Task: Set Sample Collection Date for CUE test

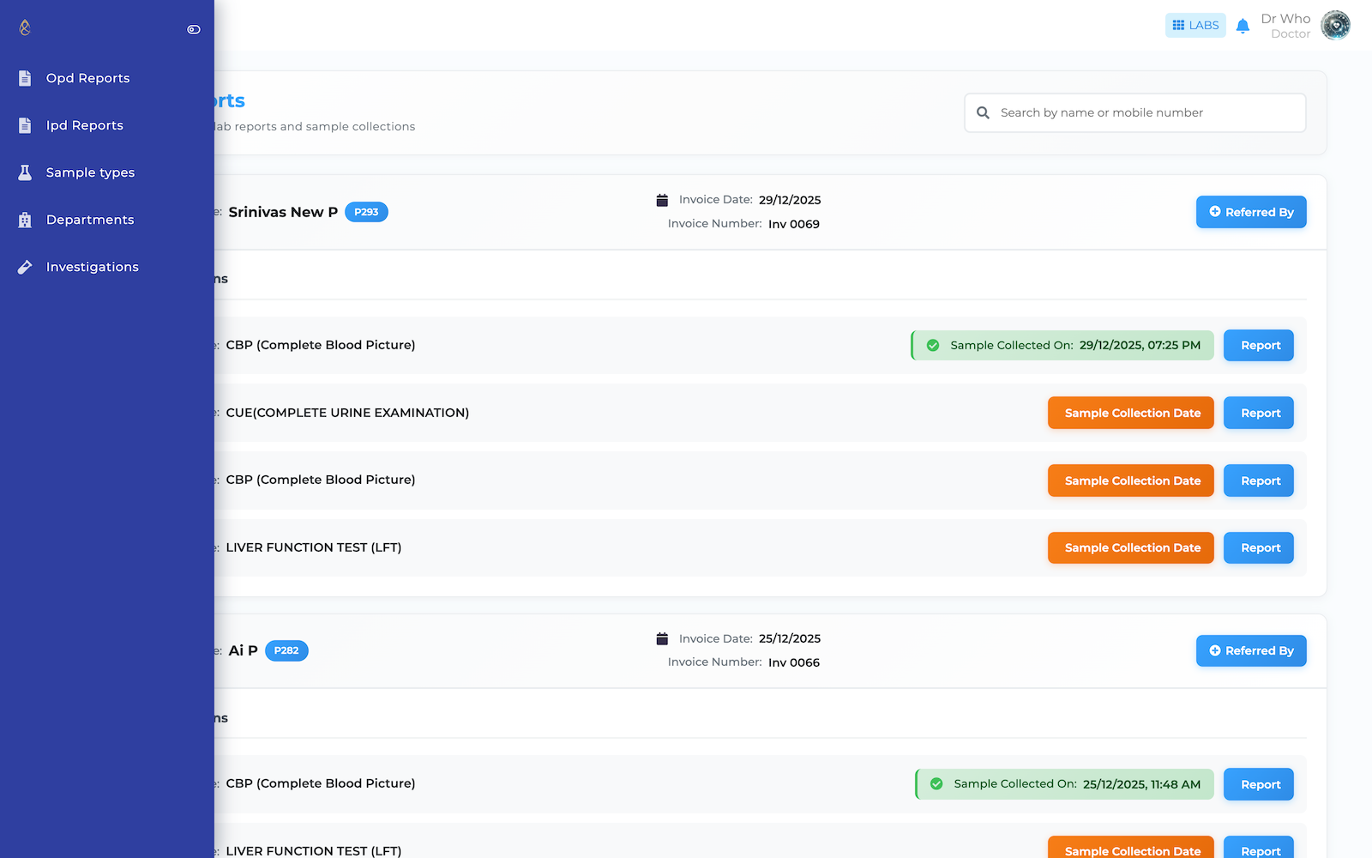Action: click(1130, 413)
